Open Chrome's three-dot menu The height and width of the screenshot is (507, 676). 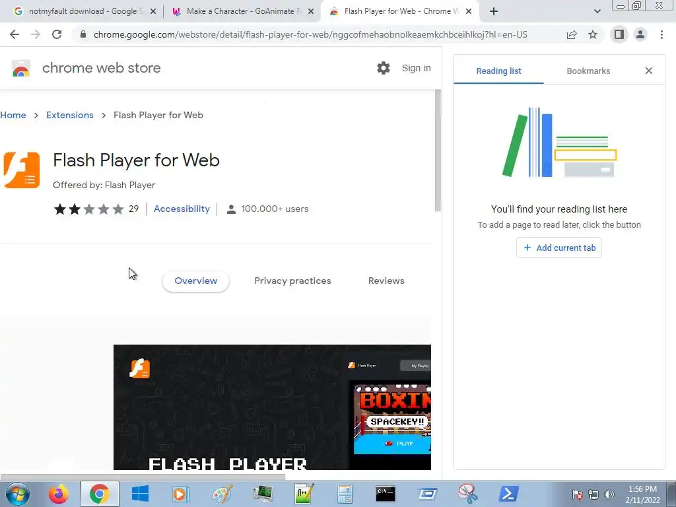(x=661, y=34)
